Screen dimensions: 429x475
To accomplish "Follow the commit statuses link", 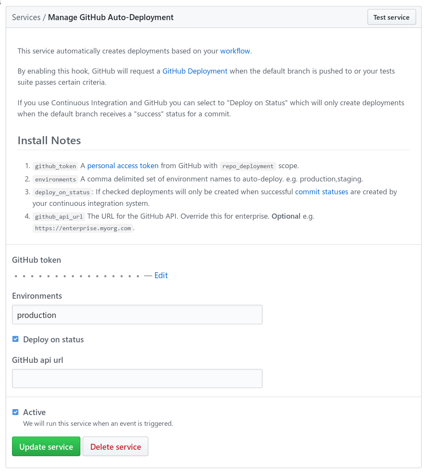I will (321, 192).
